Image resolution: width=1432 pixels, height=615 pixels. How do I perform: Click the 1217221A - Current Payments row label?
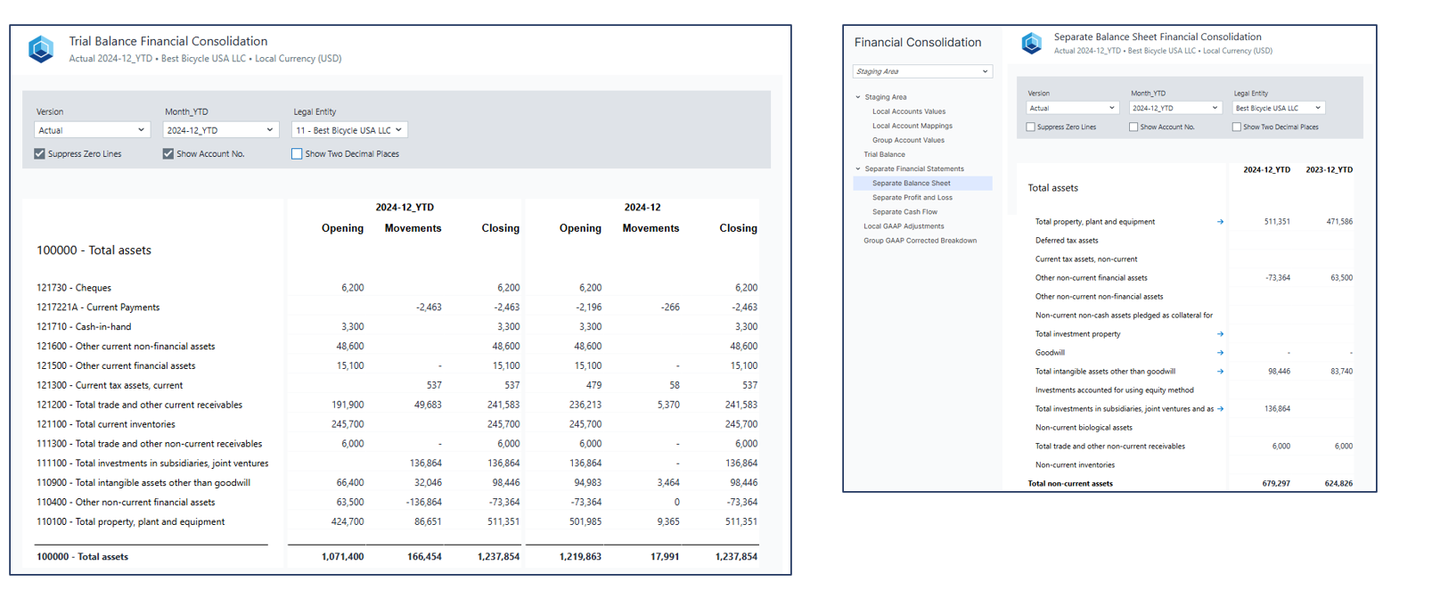click(x=98, y=307)
